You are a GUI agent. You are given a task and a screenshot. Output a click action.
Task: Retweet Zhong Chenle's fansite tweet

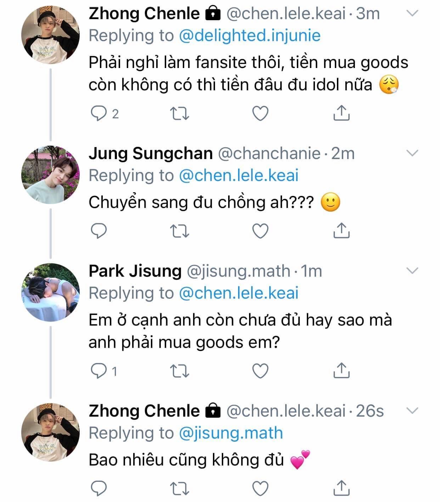[180, 114]
